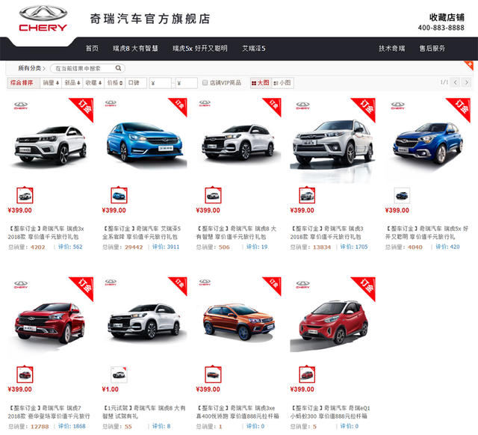
Task: Click 收藏店铺 link
Action: pyautogui.click(x=447, y=17)
